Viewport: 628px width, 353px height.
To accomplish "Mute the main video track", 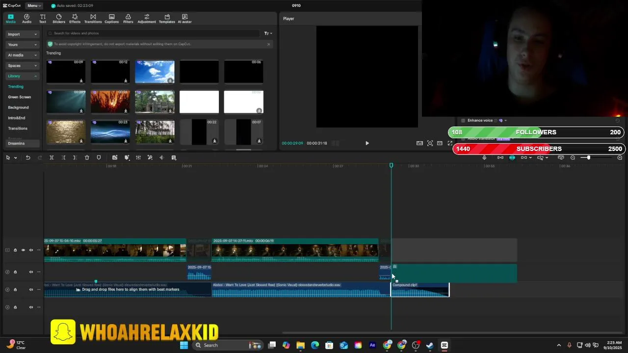I will tap(31, 250).
